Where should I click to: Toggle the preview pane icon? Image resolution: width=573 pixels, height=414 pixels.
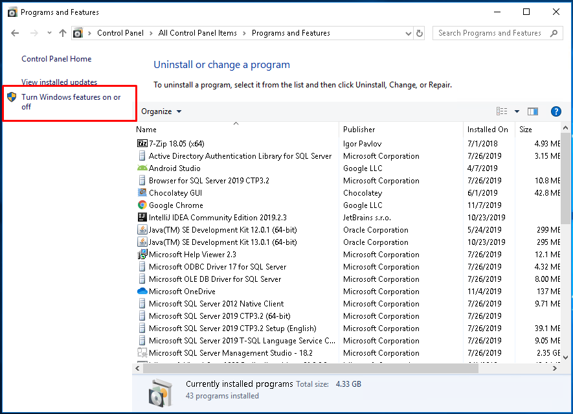[x=533, y=111]
